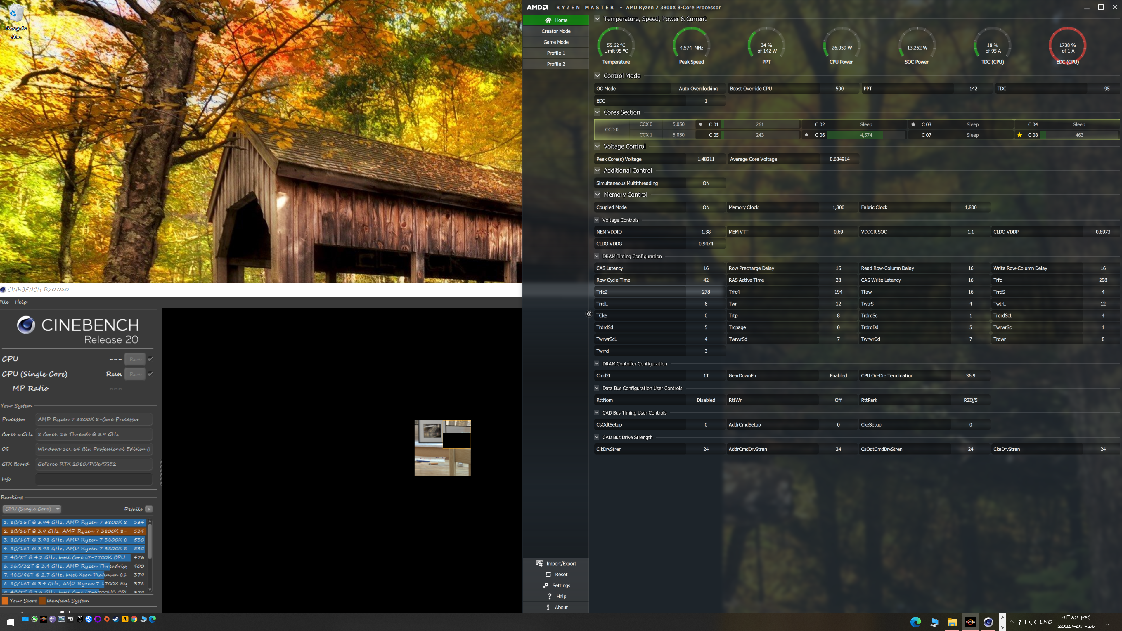Collapse DRAM Timing Configuration subsection

pos(597,256)
